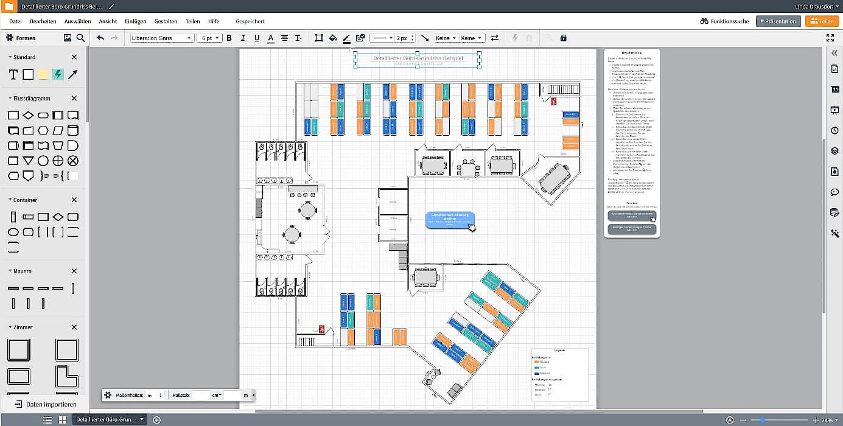843x426 pixels.
Task: Open the comments panel icon
Action: (x=834, y=192)
